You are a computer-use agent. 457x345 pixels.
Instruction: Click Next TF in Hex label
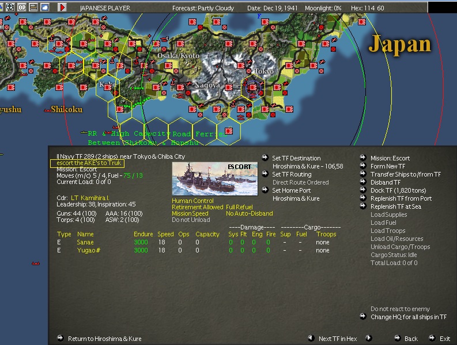pyautogui.click(x=338, y=339)
